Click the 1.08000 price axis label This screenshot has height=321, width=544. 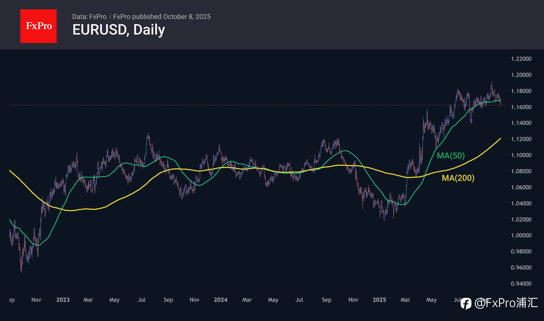521,171
